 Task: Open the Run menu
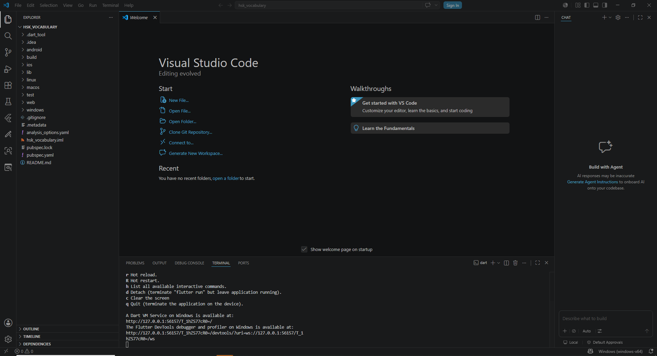tap(93, 5)
